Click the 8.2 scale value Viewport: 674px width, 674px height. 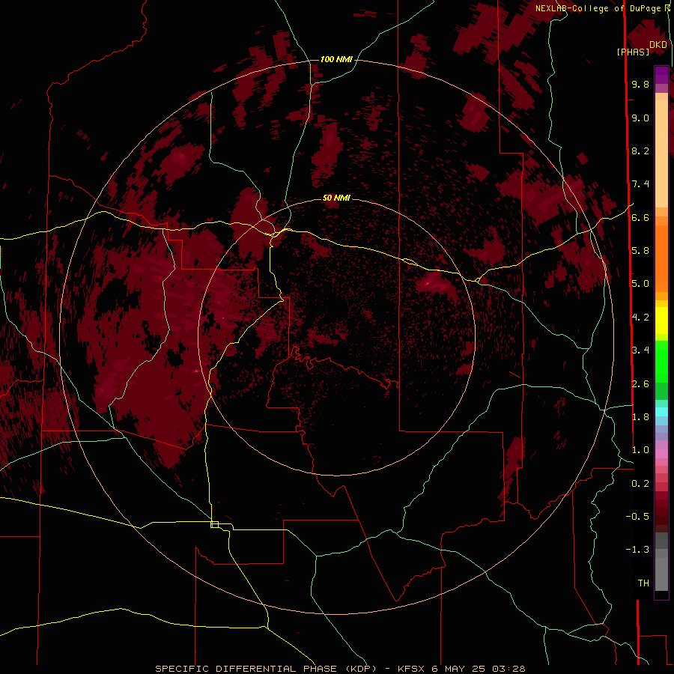640,151
